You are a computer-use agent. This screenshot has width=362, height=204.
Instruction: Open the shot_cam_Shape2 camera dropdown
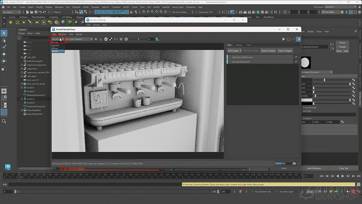tap(91, 39)
